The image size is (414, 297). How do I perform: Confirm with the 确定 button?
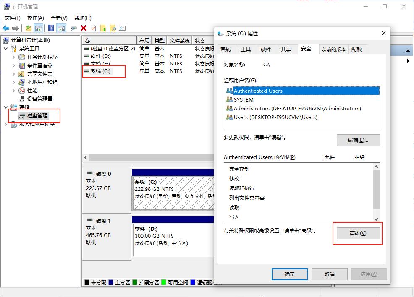(290, 274)
